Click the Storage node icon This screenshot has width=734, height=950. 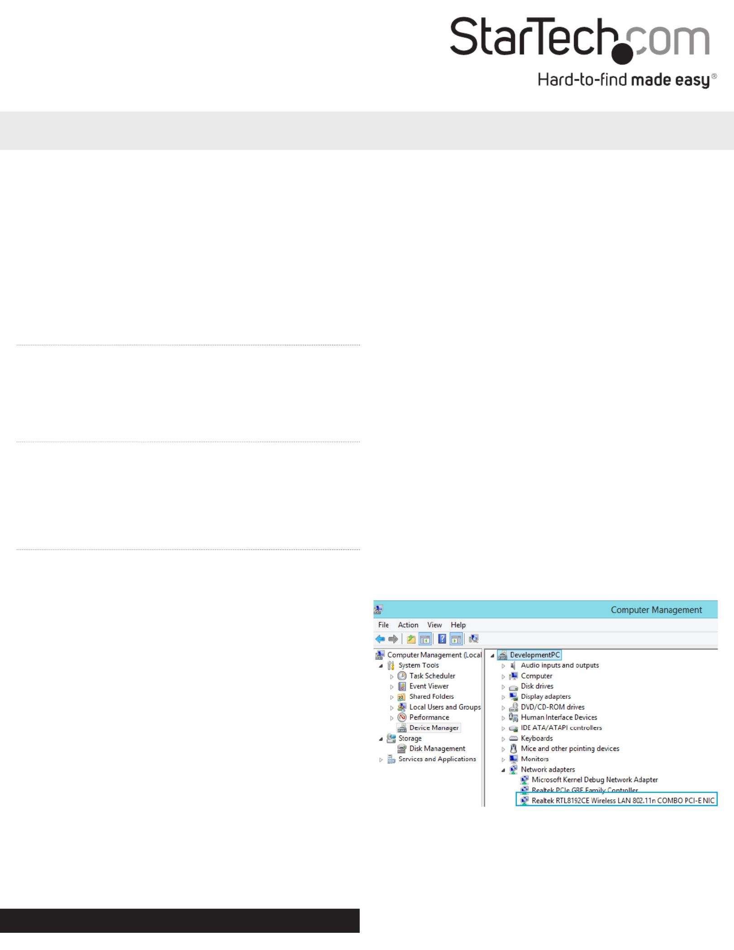click(391, 738)
